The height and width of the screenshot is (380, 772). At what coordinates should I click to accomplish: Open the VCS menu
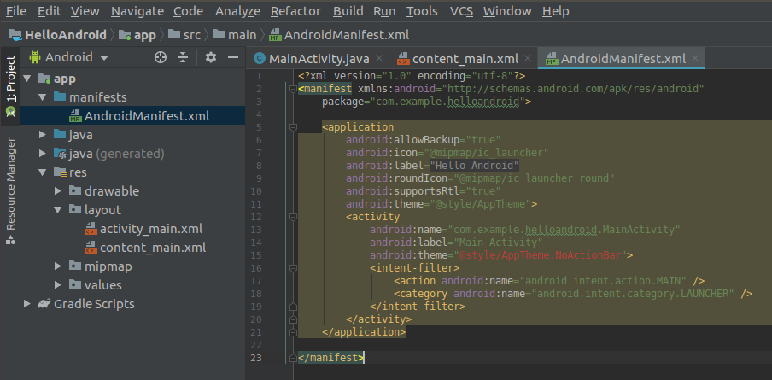[461, 11]
